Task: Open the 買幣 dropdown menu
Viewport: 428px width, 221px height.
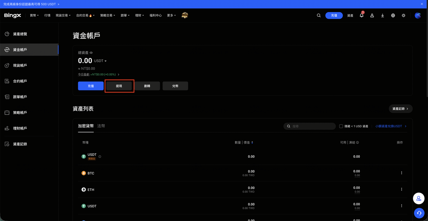Action: (x=34, y=15)
